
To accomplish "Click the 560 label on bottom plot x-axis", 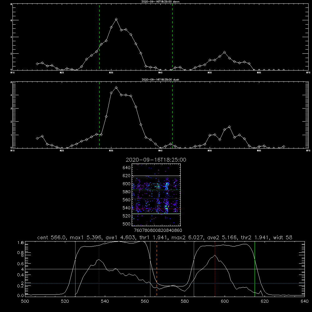I will click(145, 301).
